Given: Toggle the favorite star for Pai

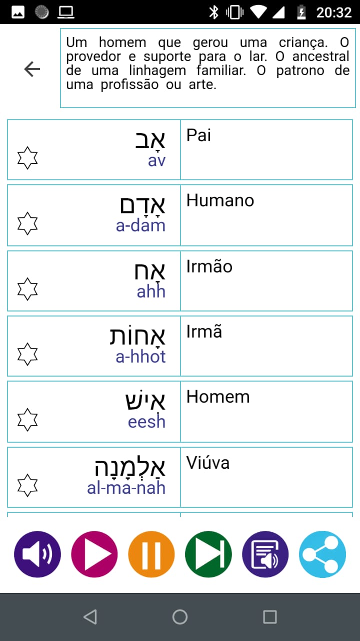Looking at the screenshot, I should click(x=26, y=157).
